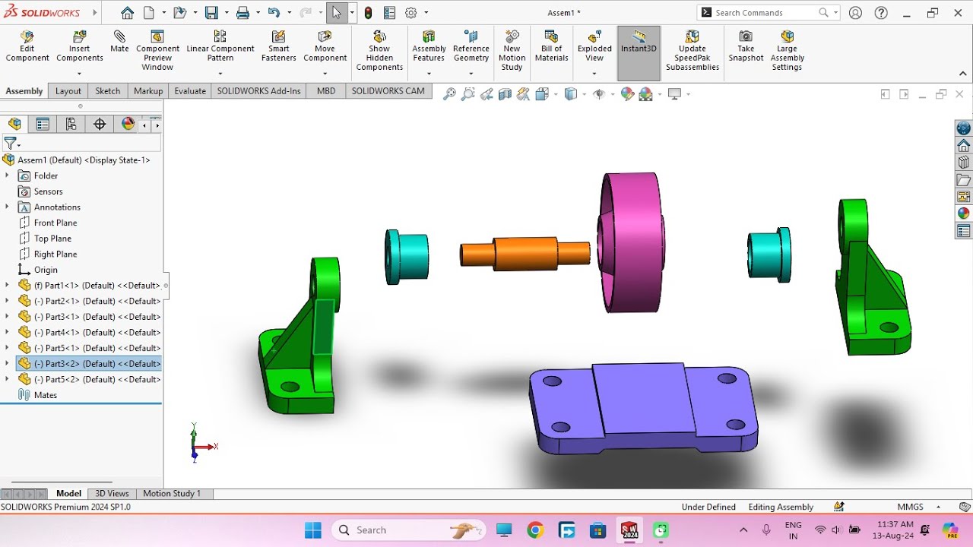Click Windows taskbar Search box
Image resolution: width=973 pixels, height=547 pixels.
409,530
